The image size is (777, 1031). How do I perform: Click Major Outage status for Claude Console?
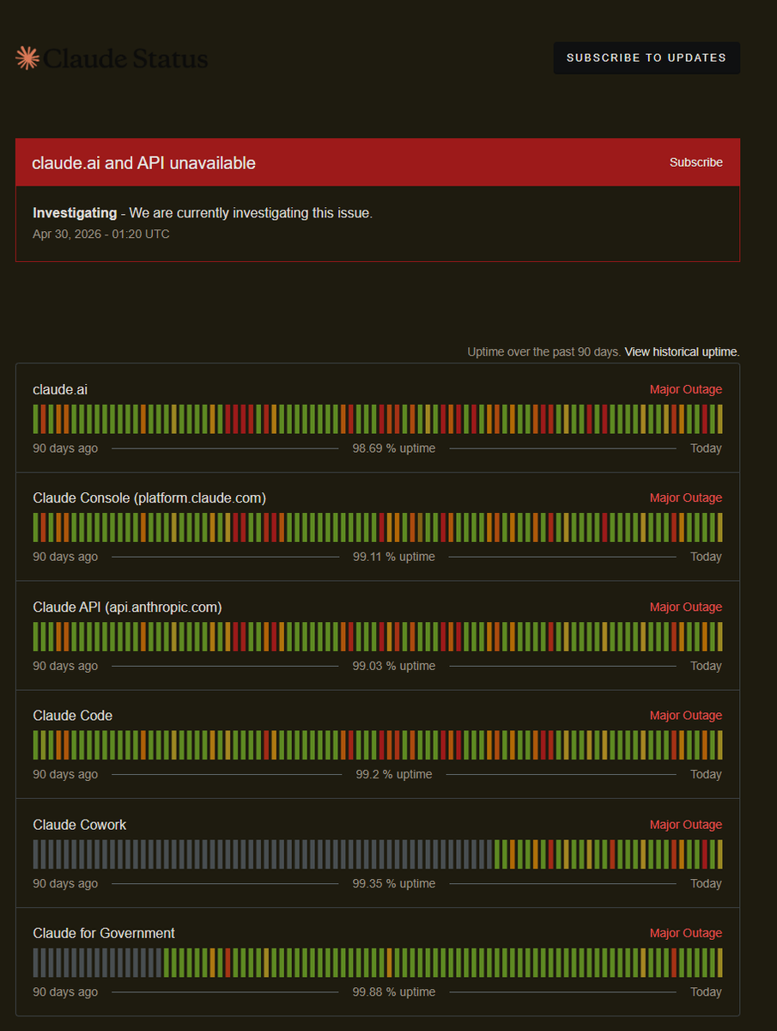pyautogui.click(x=686, y=498)
